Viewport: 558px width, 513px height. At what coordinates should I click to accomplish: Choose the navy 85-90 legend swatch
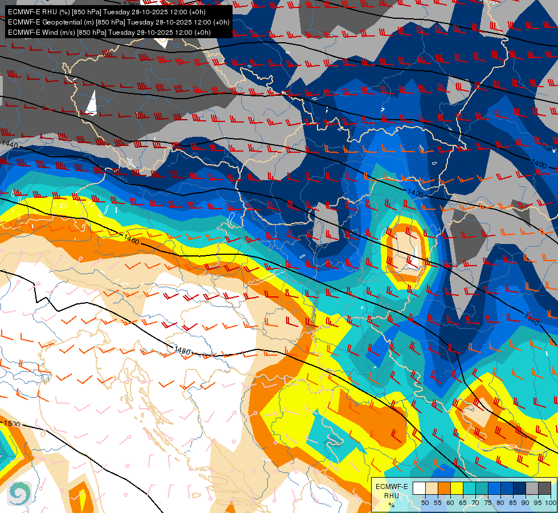pyautogui.click(x=520, y=488)
